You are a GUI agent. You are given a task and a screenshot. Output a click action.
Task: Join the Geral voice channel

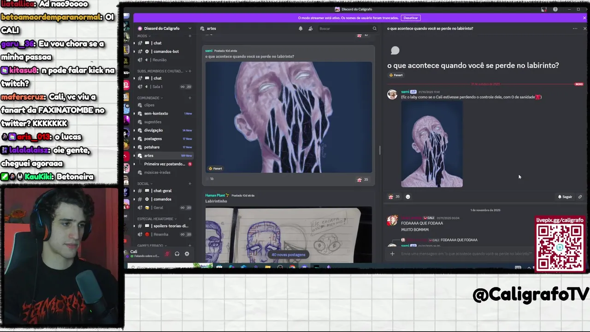pyautogui.click(x=164, y=207)
